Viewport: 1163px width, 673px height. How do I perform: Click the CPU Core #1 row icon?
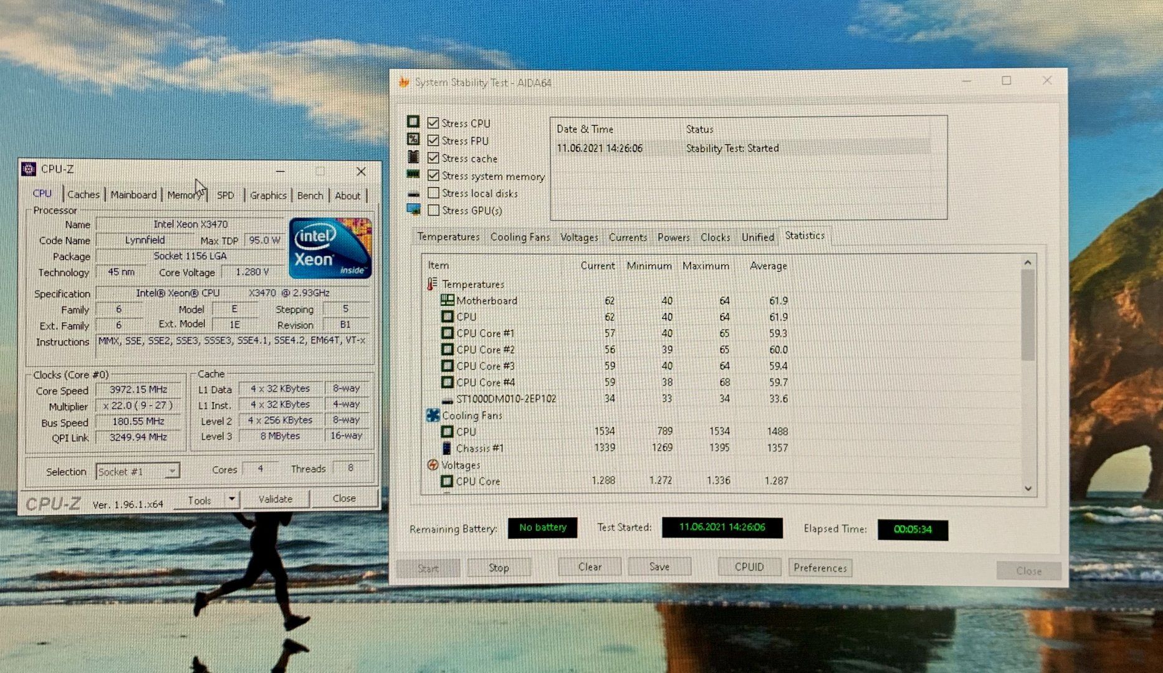point(447,333)
